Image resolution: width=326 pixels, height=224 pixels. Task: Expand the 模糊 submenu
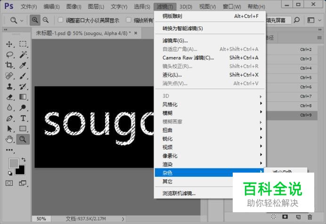click(x=210, y=113)
